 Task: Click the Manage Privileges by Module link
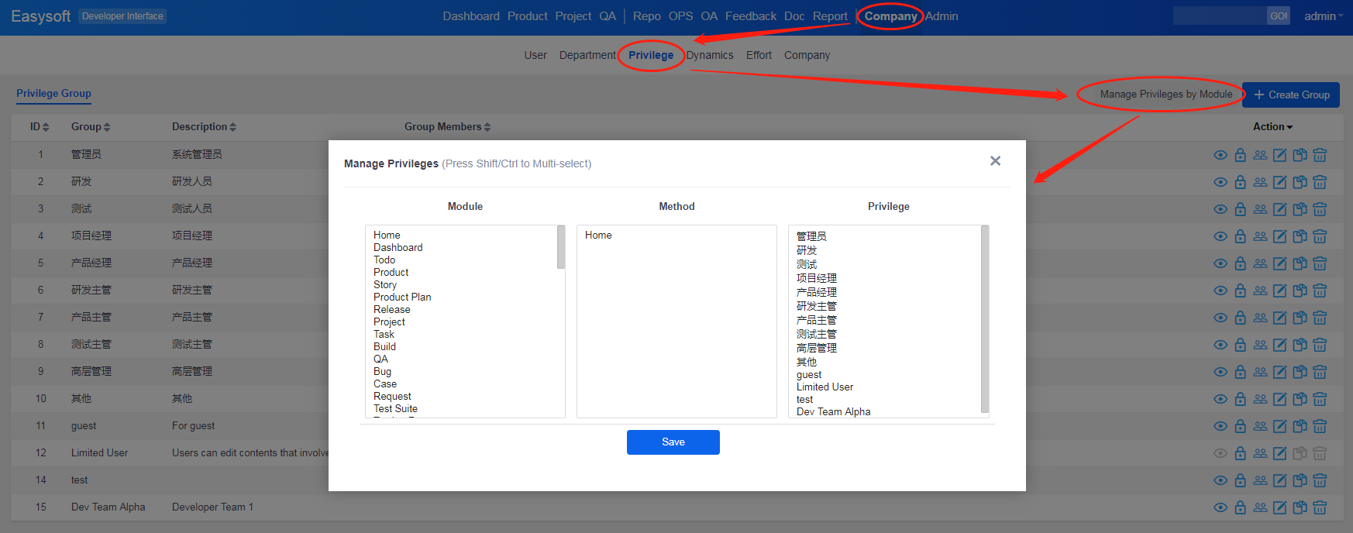[x=1165, y=95]
